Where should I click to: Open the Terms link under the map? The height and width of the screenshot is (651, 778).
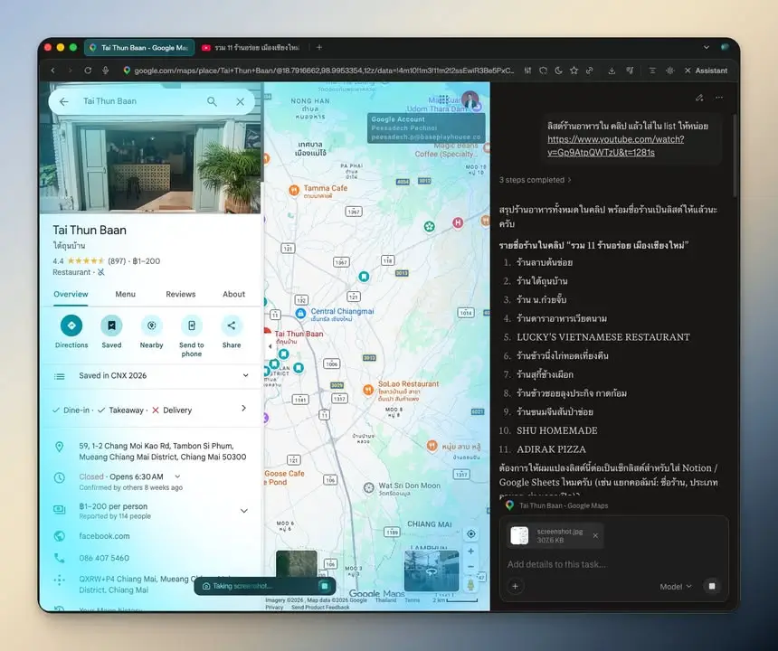[413, 600]
